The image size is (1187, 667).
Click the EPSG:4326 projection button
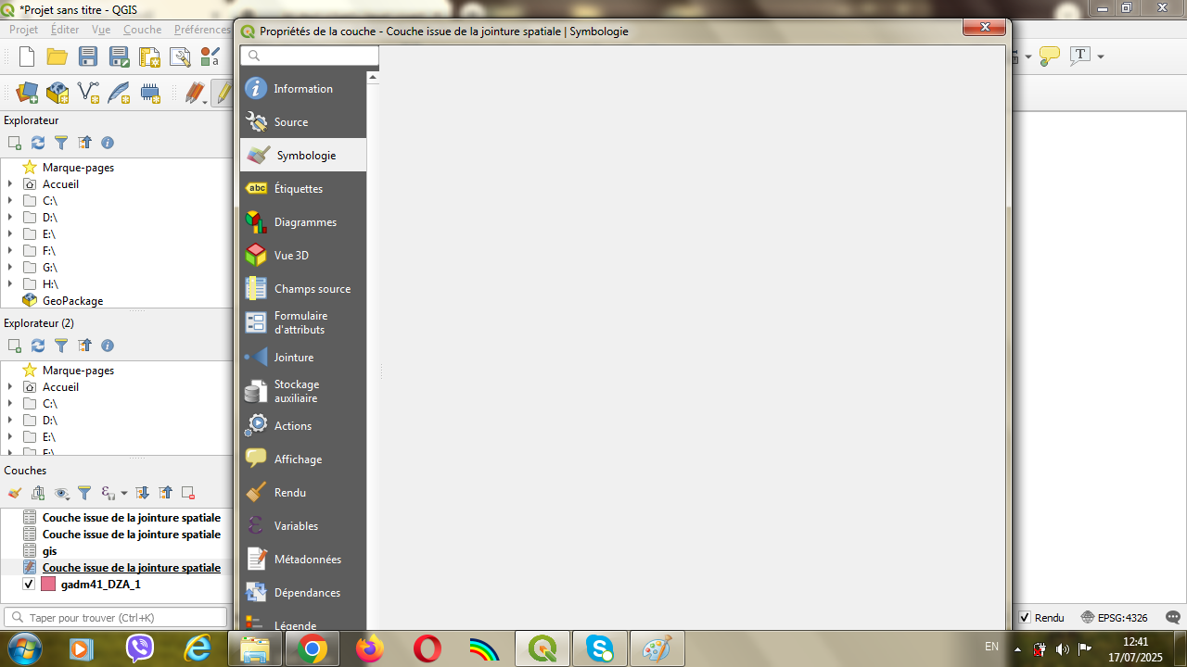point(1115,617)
